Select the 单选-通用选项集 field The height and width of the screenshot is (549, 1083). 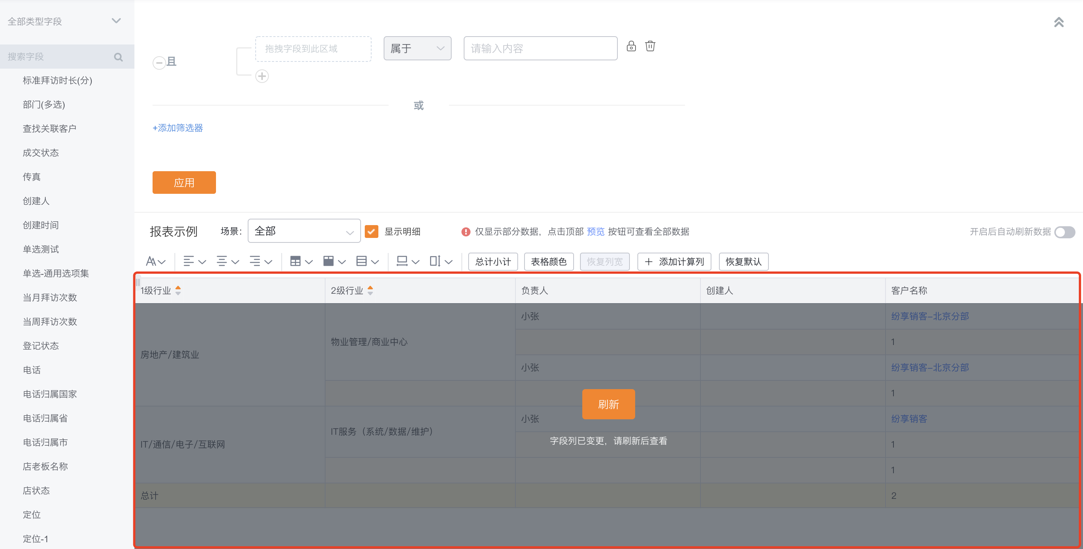click(56, 274)
